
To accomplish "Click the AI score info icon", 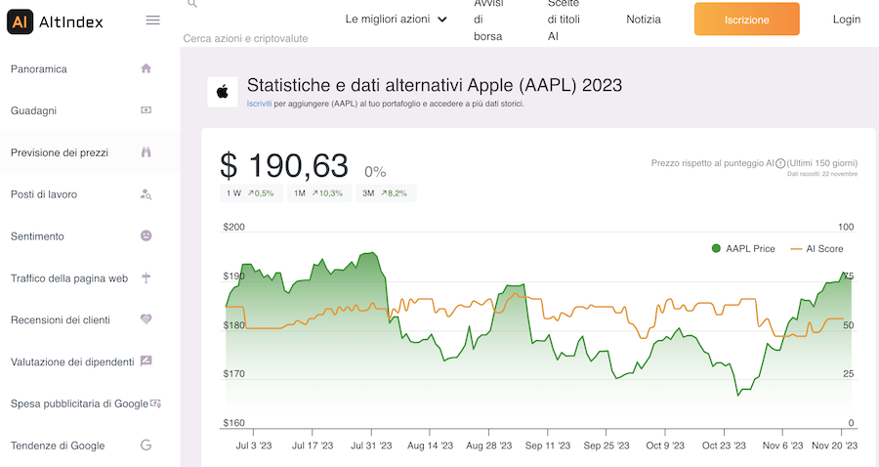I will coord(780,164).
